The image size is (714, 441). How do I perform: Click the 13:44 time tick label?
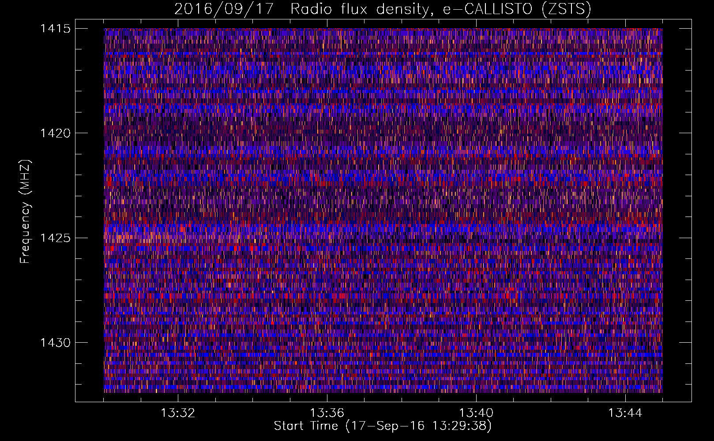click(625, 413)
